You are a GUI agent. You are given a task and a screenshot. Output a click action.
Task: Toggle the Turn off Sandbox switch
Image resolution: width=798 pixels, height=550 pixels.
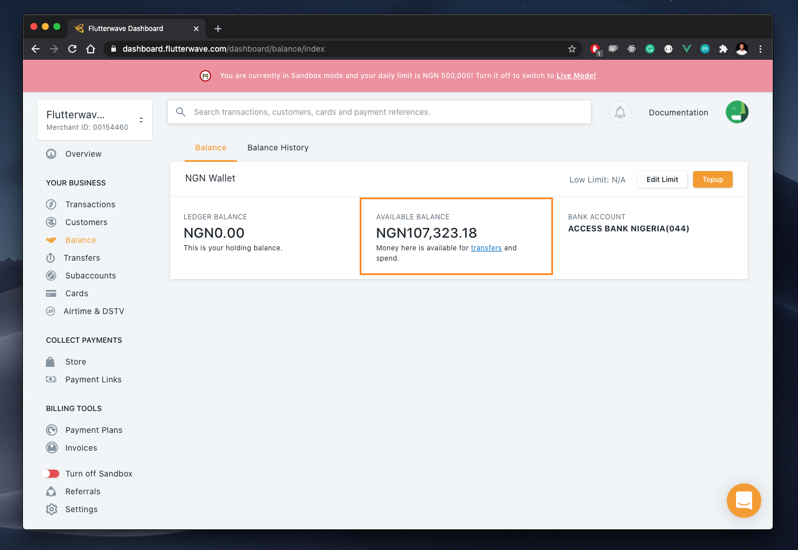tap(50, 474)
